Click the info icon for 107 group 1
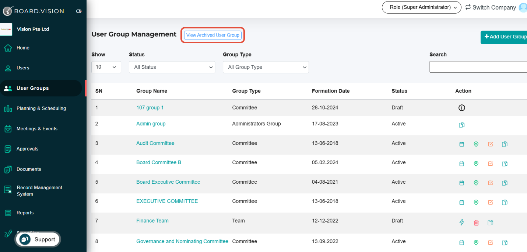This screenshot has height=252, width=527. 461,108
